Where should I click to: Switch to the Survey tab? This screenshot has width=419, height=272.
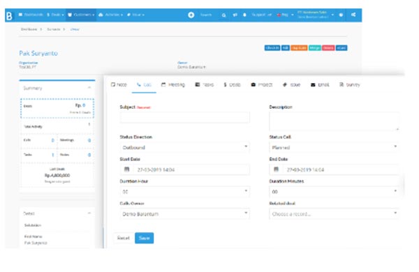(350, 84)
